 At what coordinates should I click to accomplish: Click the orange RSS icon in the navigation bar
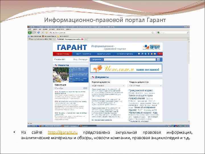(152, 54)
